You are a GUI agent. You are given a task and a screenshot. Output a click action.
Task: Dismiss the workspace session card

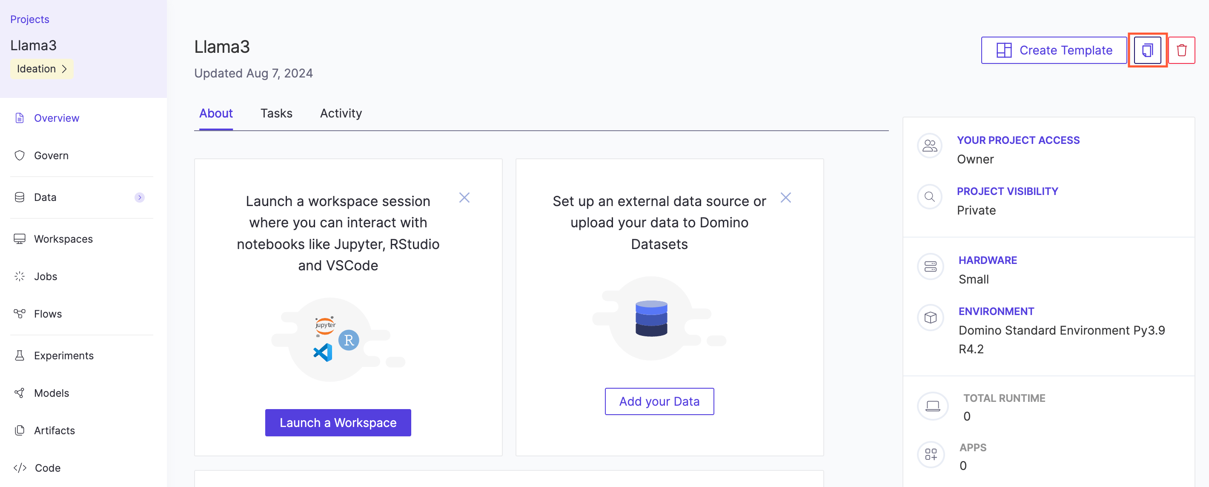(464, 198)
